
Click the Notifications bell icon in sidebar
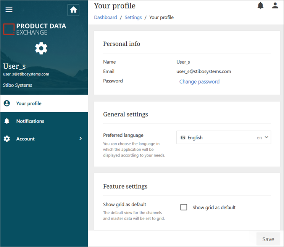pyautogui.click(x=7, y=121)
